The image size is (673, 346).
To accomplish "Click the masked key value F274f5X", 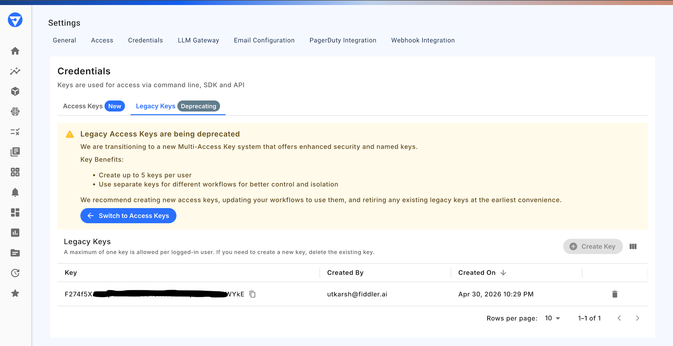I will pos(154,294).
